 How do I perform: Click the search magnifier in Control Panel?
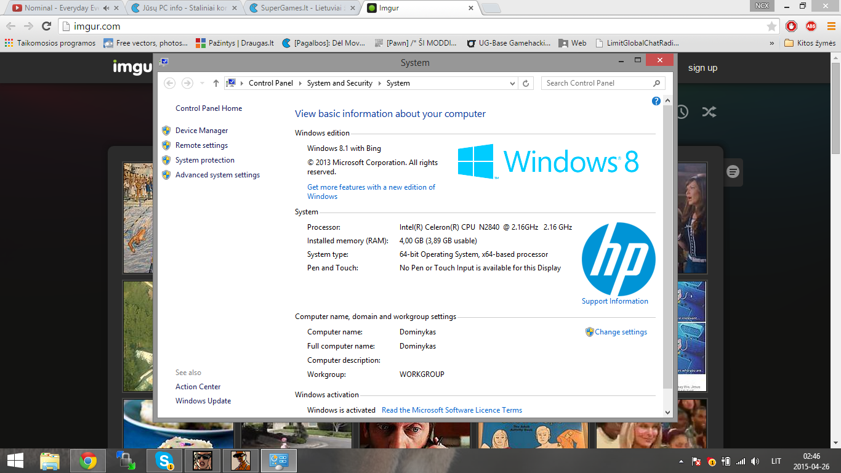click(x=657, y=83)
